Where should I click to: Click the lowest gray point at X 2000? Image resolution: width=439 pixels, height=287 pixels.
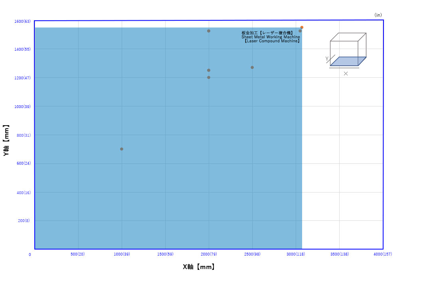point(209,77)
